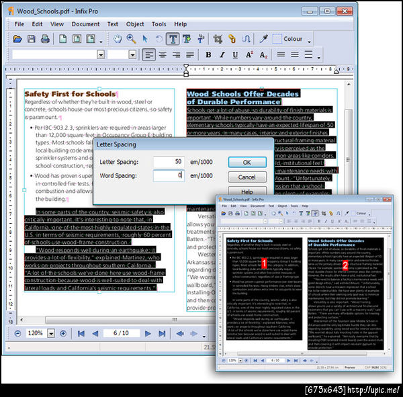The height and width of the screenshot is (397, 403).
Task: Open the Help menu
Action: click(x=181, y=24)
